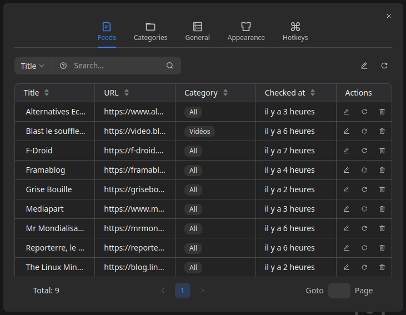Switch to the Categories tab
The width and height of the screenshot is (406, 315).
click(151, 32)
